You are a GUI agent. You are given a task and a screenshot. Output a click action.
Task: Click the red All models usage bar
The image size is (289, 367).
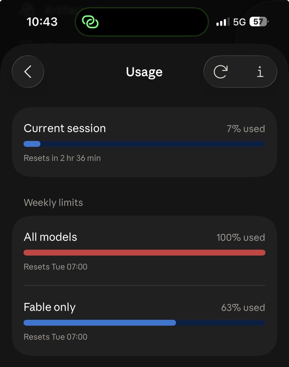coord(144,253)
